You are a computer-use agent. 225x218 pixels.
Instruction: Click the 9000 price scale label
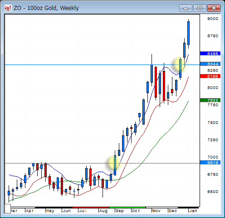pos(213,19)
